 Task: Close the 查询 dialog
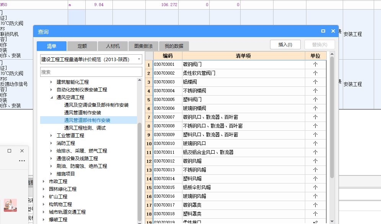333,31
